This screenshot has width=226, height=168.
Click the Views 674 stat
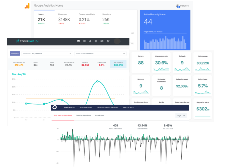coord(35,64)
